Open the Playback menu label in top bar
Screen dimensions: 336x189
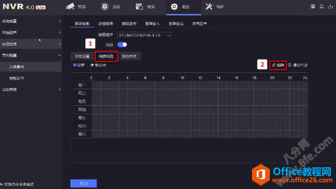click(116, 7)
